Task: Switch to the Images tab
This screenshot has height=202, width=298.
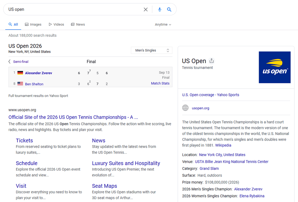Action: [x=33, y=24]
